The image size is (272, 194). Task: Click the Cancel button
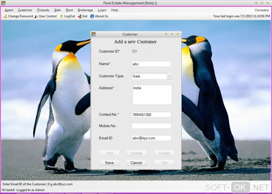(x=136, y=163)
